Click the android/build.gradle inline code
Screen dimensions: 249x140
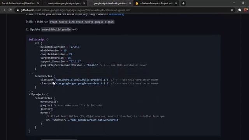tap(56, 30)
